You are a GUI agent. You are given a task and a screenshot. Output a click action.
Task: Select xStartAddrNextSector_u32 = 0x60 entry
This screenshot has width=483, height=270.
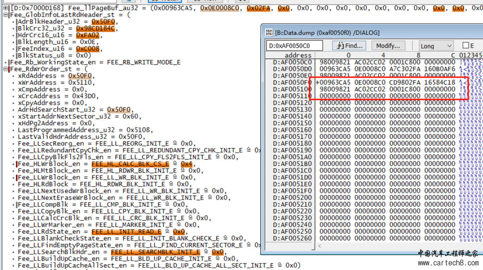pyautogui.click(x=80, y=116)
